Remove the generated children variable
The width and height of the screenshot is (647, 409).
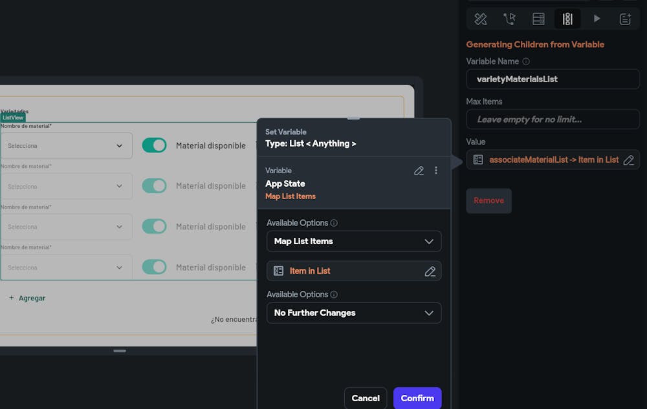(488, 200)
